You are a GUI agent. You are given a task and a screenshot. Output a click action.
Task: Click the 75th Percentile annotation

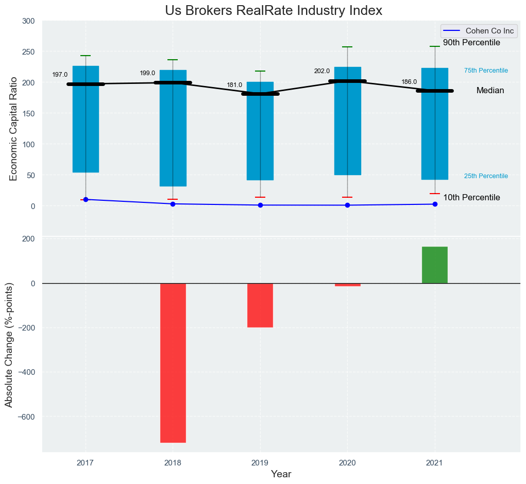point(486,71)
